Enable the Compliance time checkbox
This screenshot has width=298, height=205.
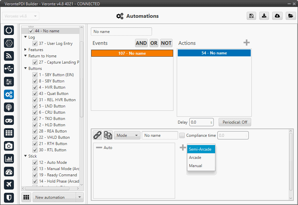[x=182, y=135]
